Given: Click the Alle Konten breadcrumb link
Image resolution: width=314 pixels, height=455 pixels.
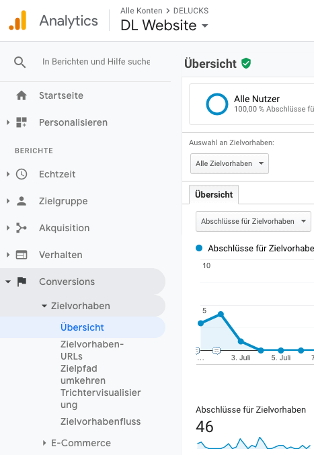Looking at the screenshot, I should click(x=141, y=11).
